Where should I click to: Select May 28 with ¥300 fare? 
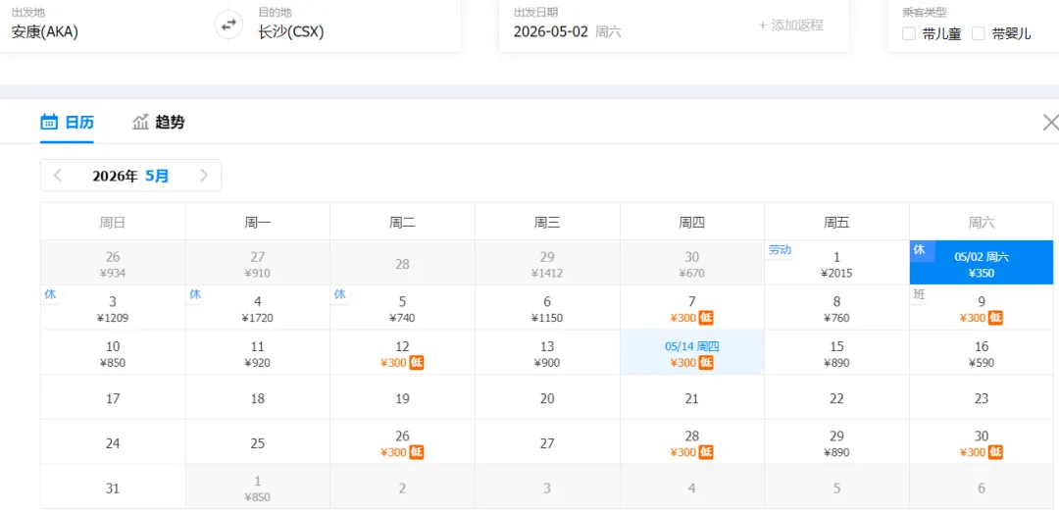click(x=691, y=442)
